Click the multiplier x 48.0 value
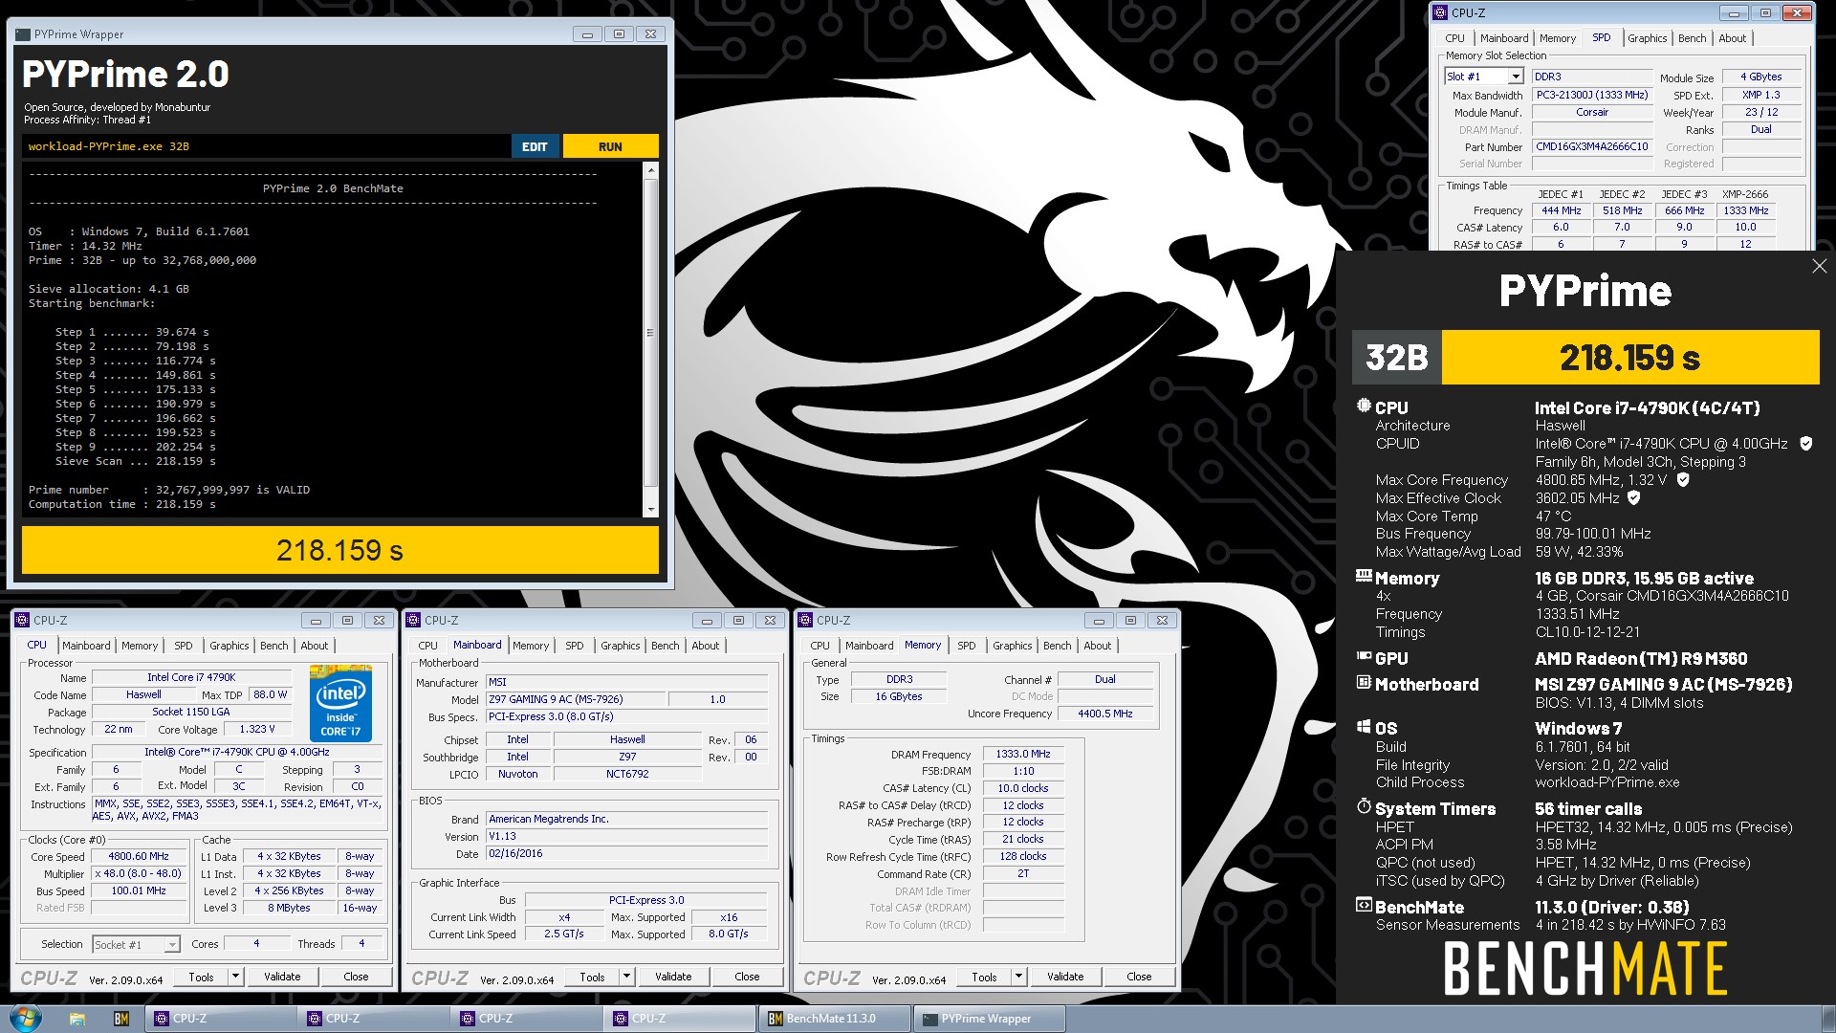The image size is (1836, 1033). tap(139, 873)
